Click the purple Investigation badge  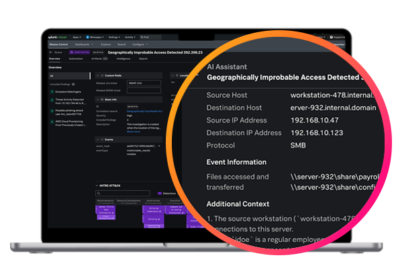point(79,52)
